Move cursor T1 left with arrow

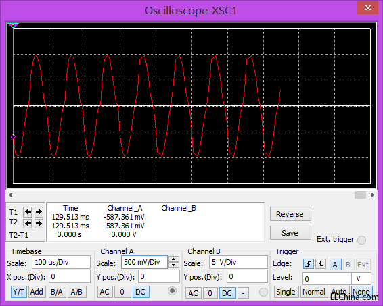[28, 212]
